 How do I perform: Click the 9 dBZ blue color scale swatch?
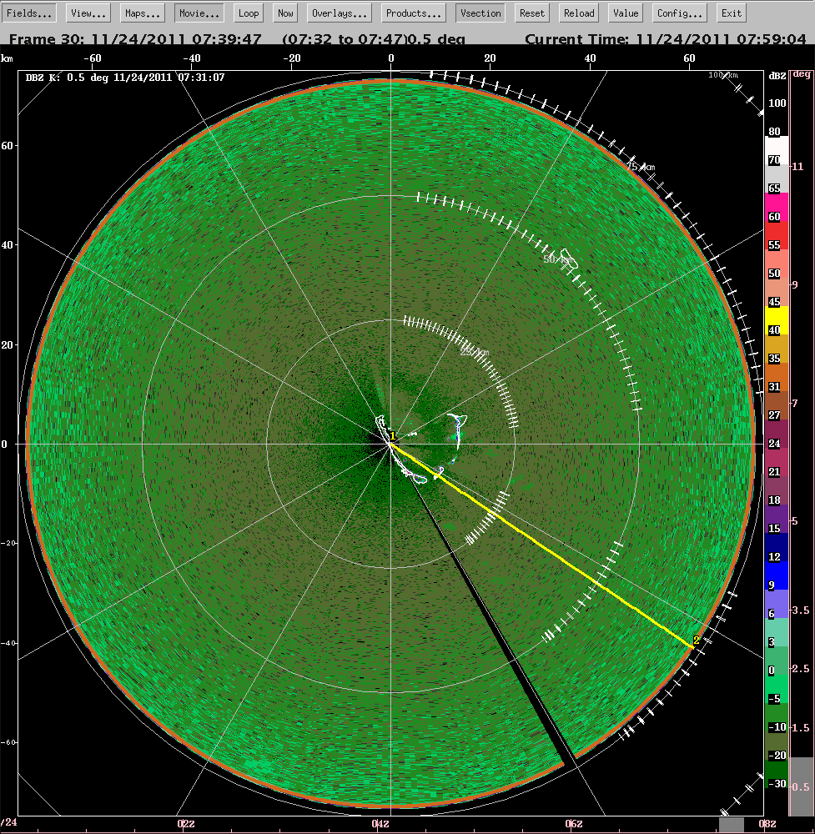pos(776,575)
